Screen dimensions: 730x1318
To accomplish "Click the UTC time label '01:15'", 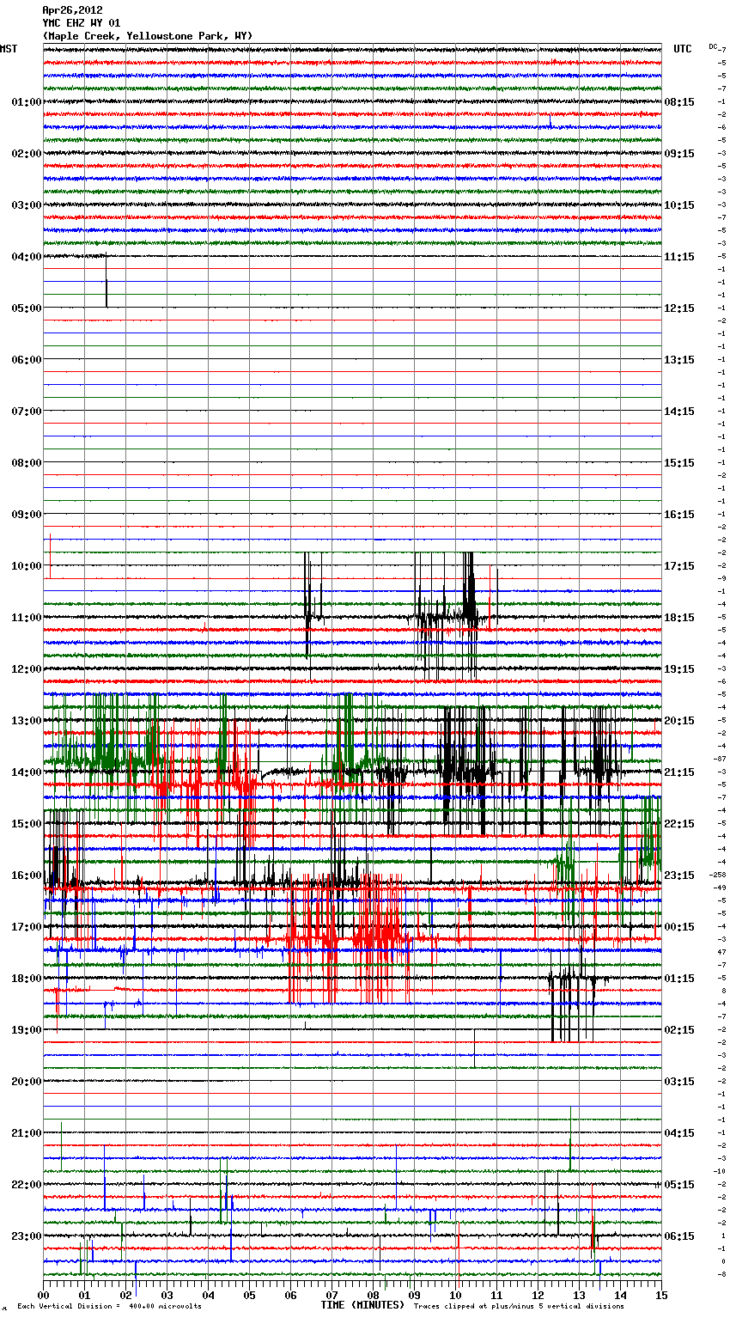I will pos(679,979).
